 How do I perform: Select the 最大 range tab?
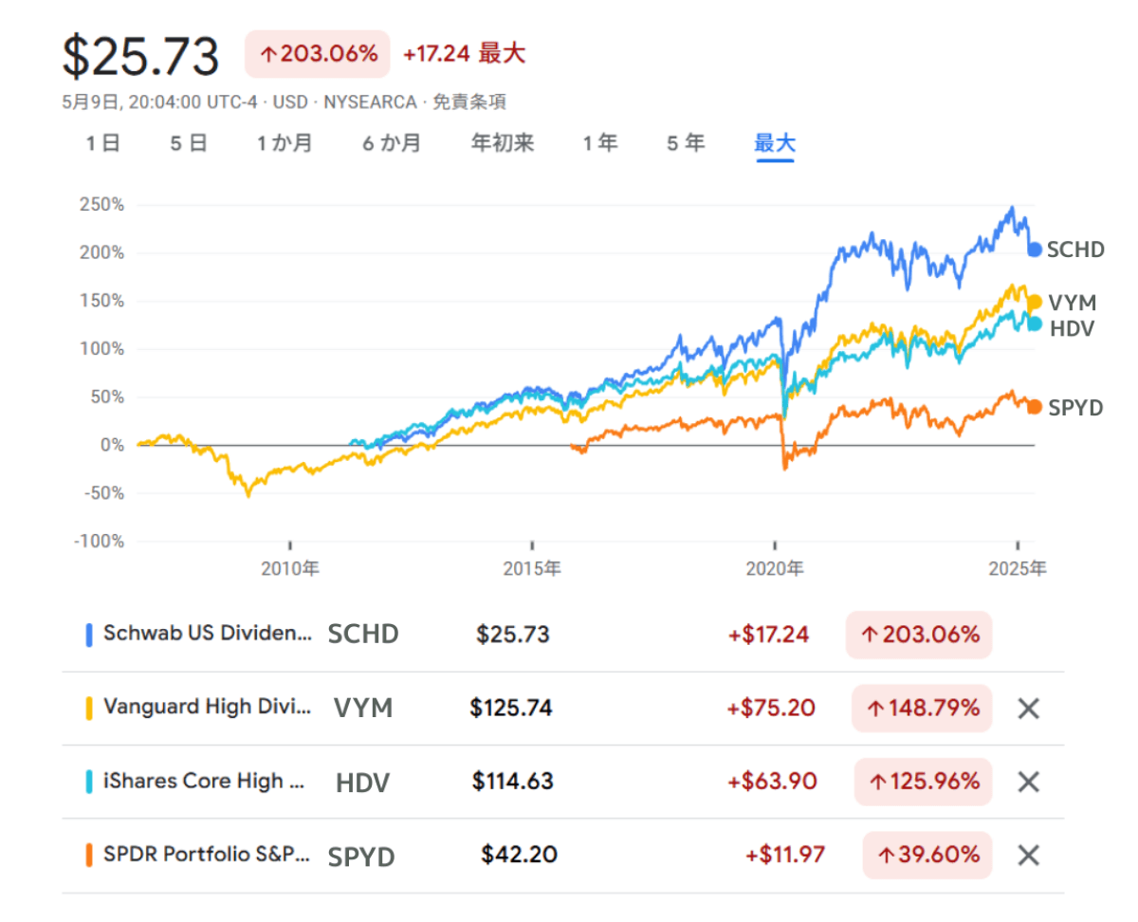[x=775, y=143]
